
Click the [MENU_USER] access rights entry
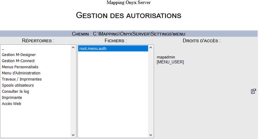point(170,62)
